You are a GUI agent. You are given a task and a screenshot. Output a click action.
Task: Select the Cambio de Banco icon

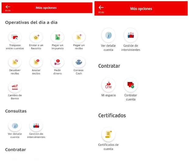15,88
